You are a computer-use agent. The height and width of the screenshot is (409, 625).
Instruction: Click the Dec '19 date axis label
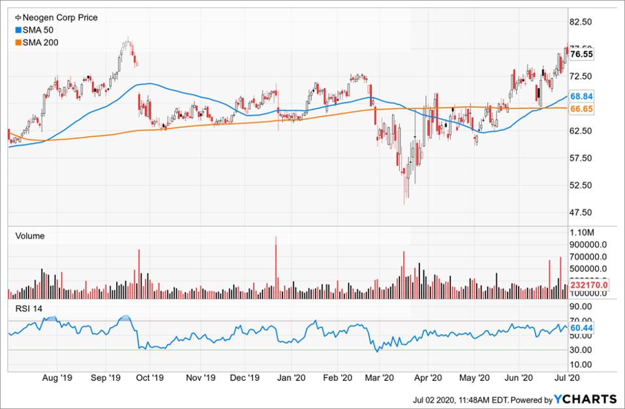pyautogui.click(x=245, y=378)
